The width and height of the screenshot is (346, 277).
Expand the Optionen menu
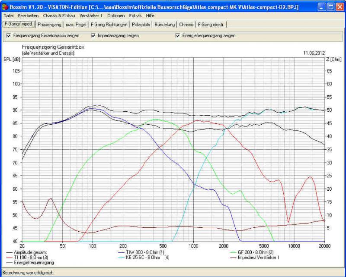[116, 16]
